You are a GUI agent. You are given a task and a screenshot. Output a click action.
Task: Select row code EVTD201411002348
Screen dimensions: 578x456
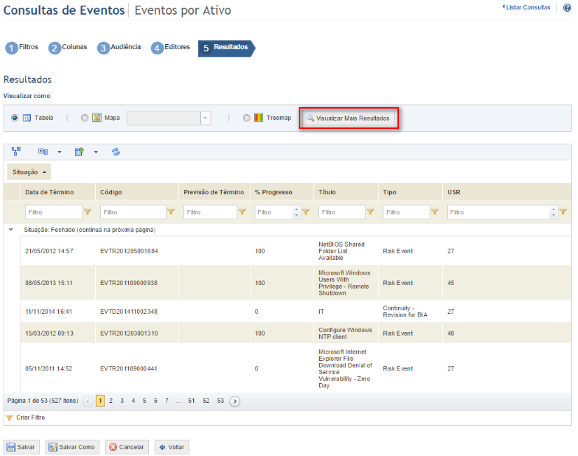(129, 312)
